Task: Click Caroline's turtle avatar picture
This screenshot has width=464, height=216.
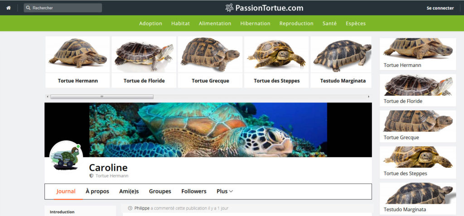Action: tap(66, 157)
